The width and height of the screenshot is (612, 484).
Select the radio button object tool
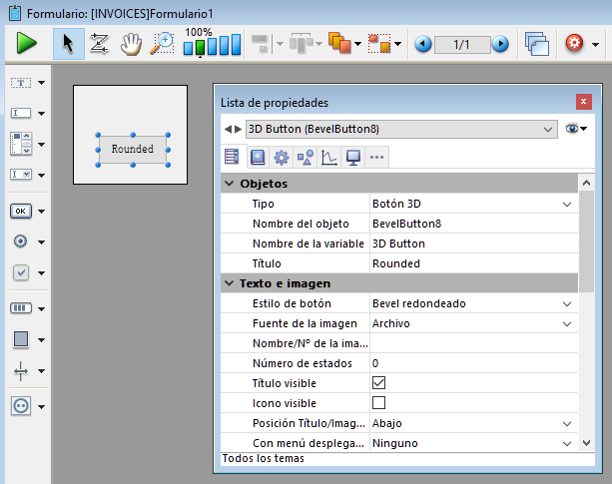tap(22, 242)
